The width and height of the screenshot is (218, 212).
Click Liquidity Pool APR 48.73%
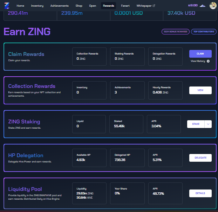[x=158, y=194]
